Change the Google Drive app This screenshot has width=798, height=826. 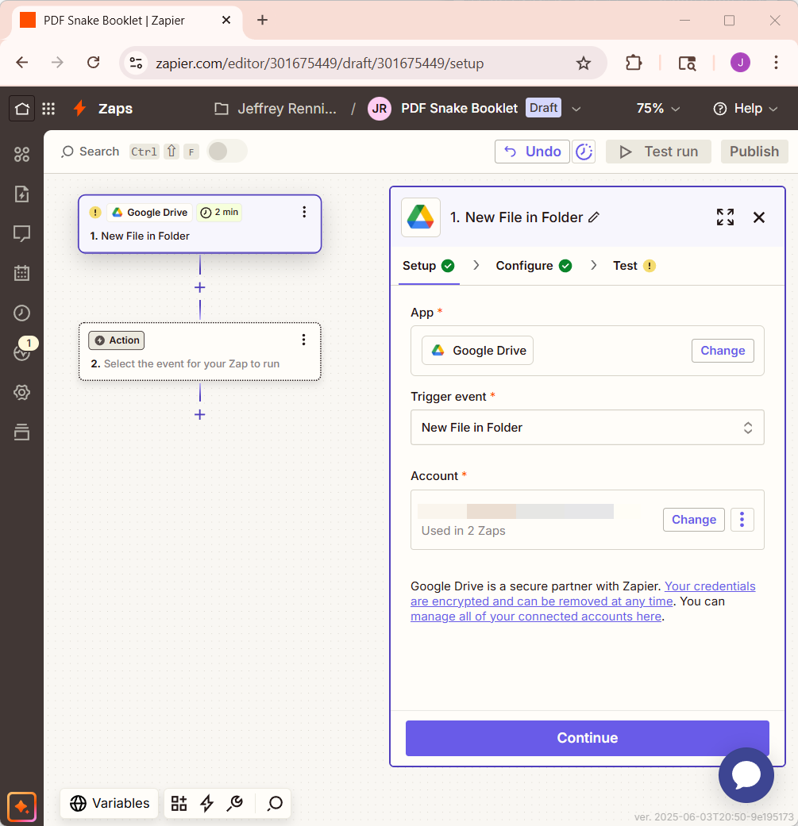pos(723,351)
